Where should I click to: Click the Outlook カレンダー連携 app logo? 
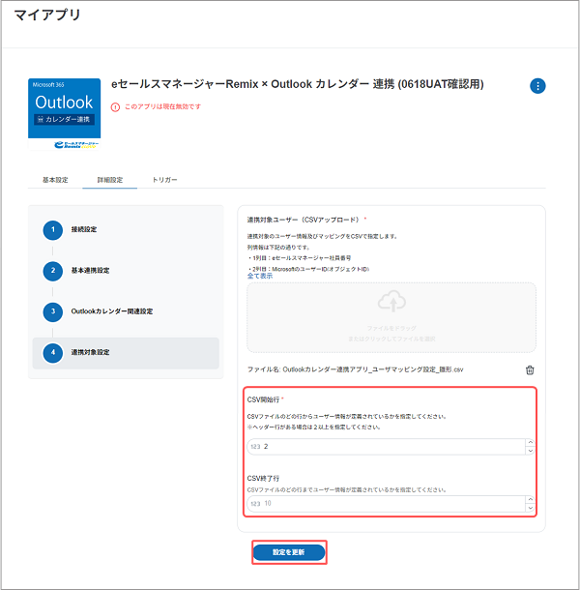[x=64, y=113]
